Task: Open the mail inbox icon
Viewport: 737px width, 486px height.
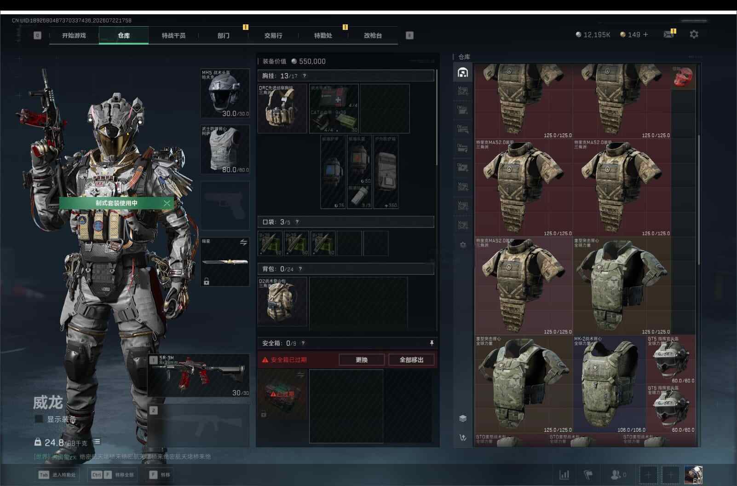Action: (669, 35)
